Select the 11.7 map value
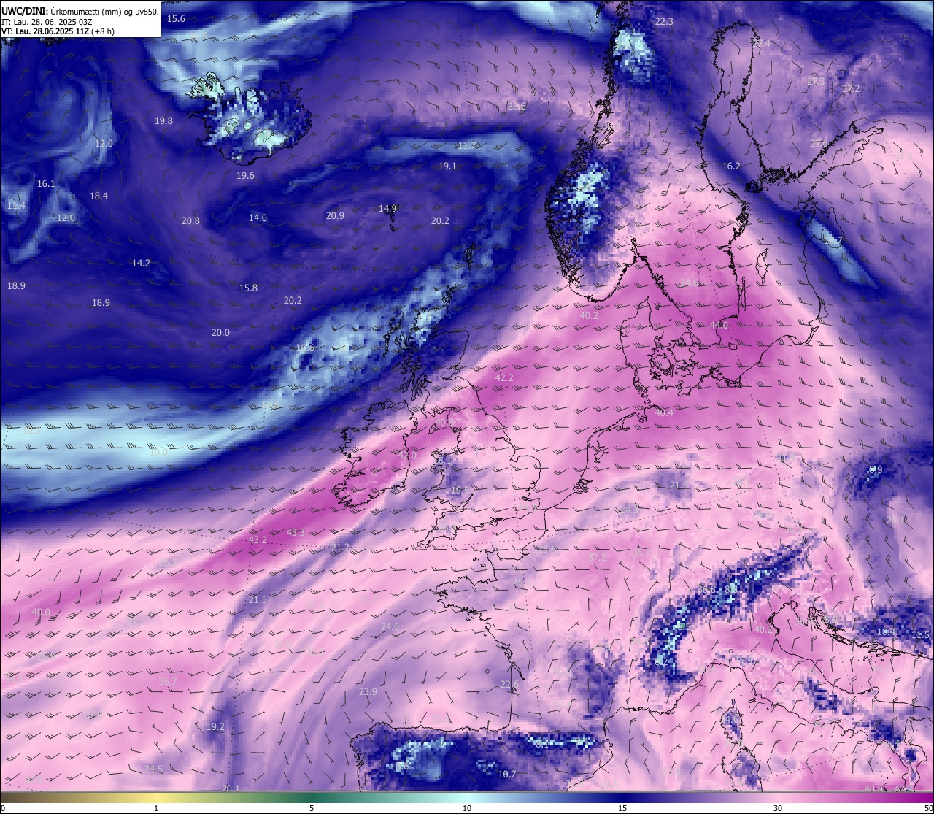 coord(466,146)
